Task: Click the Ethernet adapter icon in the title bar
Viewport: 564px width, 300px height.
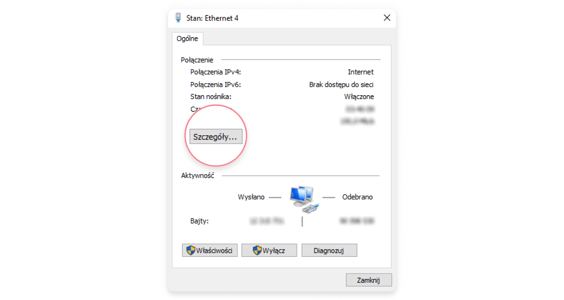Action: point(178,18)
